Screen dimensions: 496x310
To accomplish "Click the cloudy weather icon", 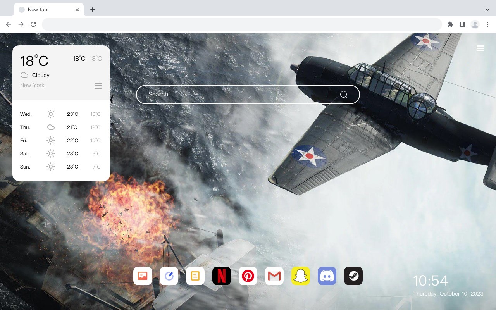I will (24, 75).
